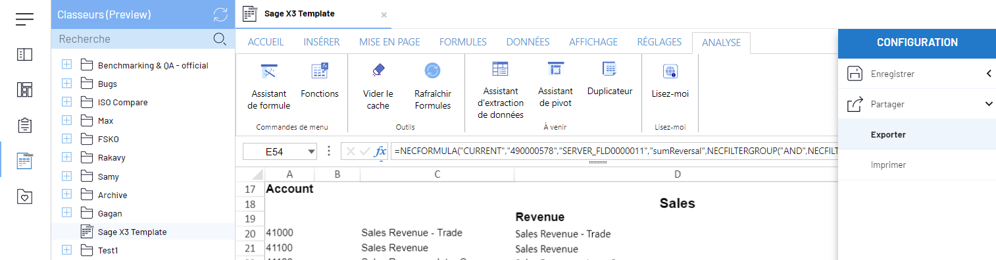The width and height of the screenshot is (996, 260).
Task: Open Assistant de formule
Action: [269, 86]
